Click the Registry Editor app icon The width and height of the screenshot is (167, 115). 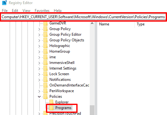tap(4, 3)
